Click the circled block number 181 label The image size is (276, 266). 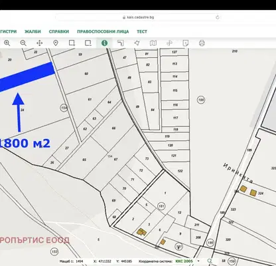162,206
